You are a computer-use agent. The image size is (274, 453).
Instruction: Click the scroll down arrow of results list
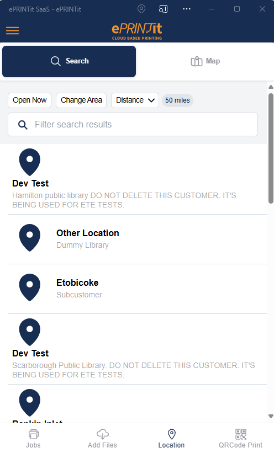(x=271, y=417)
